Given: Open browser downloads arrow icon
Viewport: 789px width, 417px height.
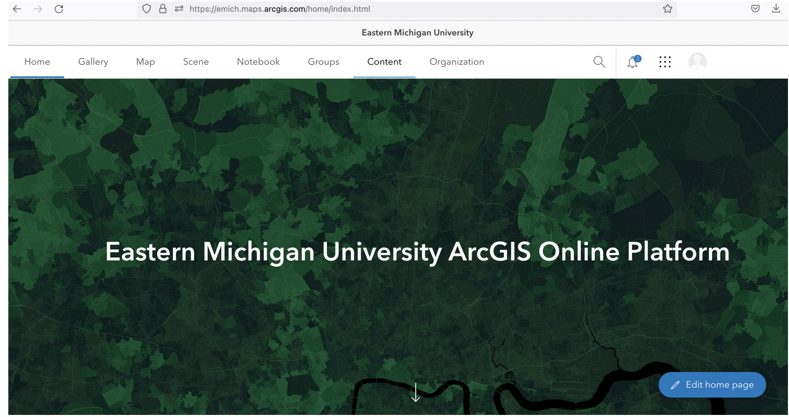Looking at the screenshot, I should 776,9.
